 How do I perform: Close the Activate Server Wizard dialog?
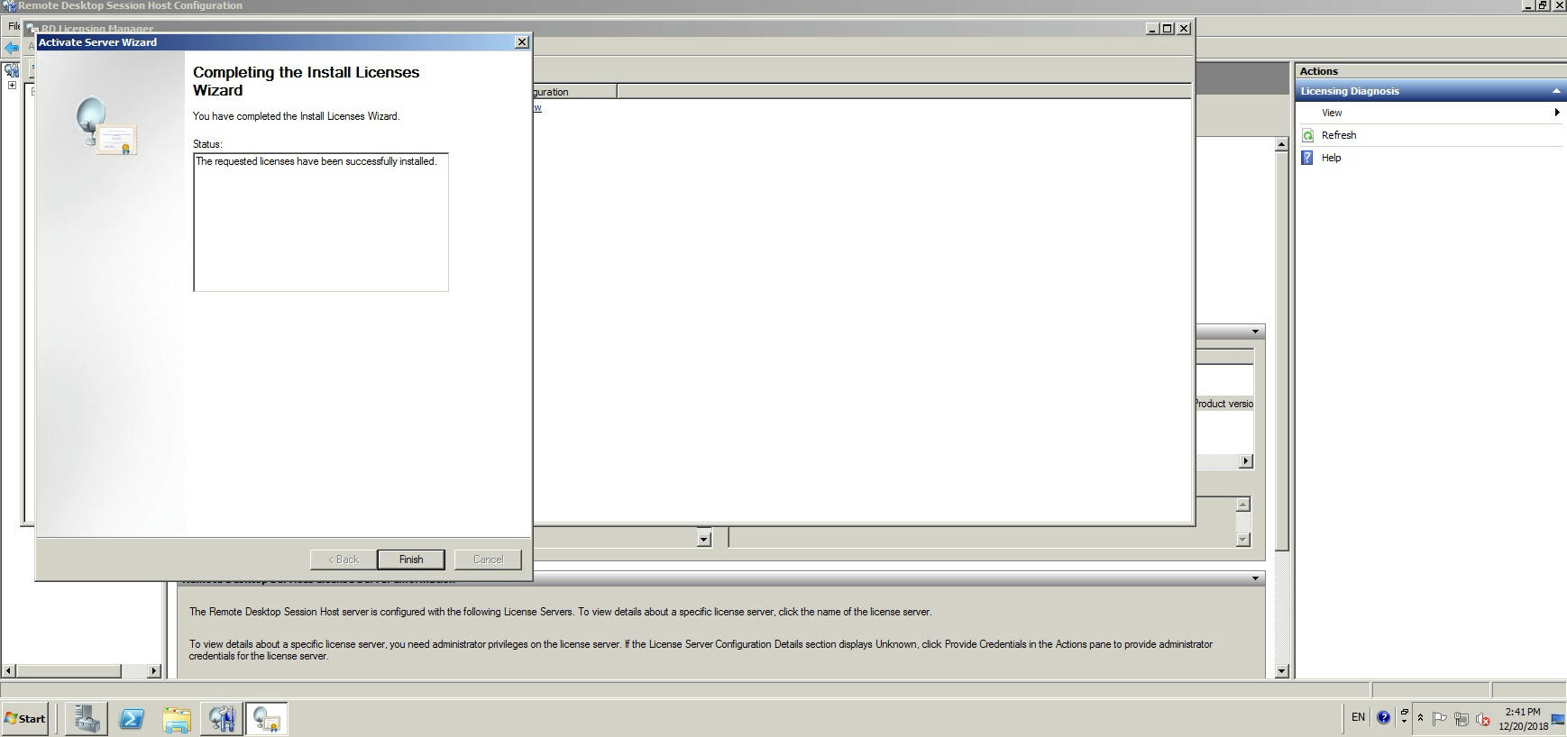521,42
